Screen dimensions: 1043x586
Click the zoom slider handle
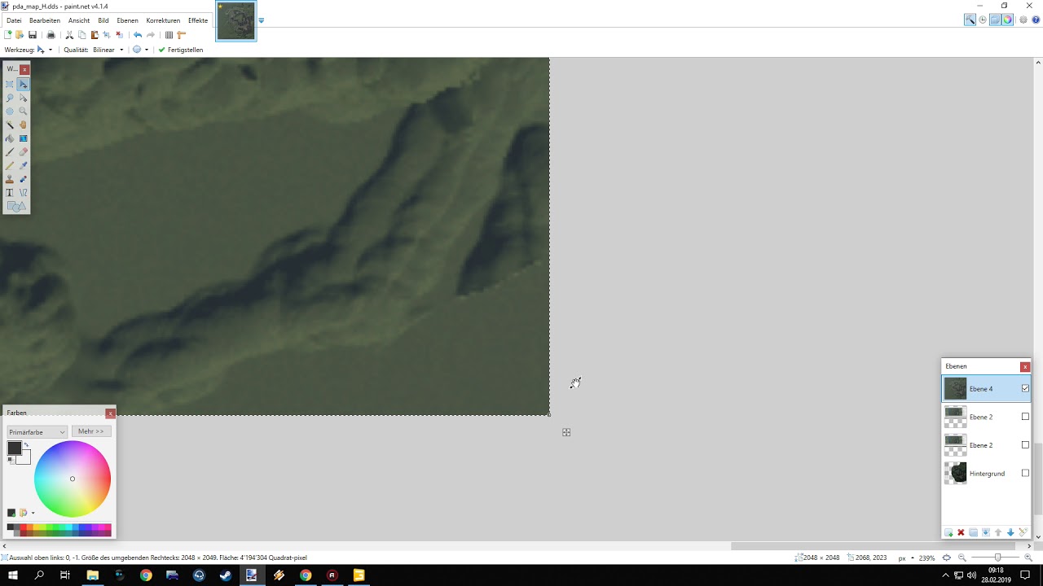click(997, 558)
